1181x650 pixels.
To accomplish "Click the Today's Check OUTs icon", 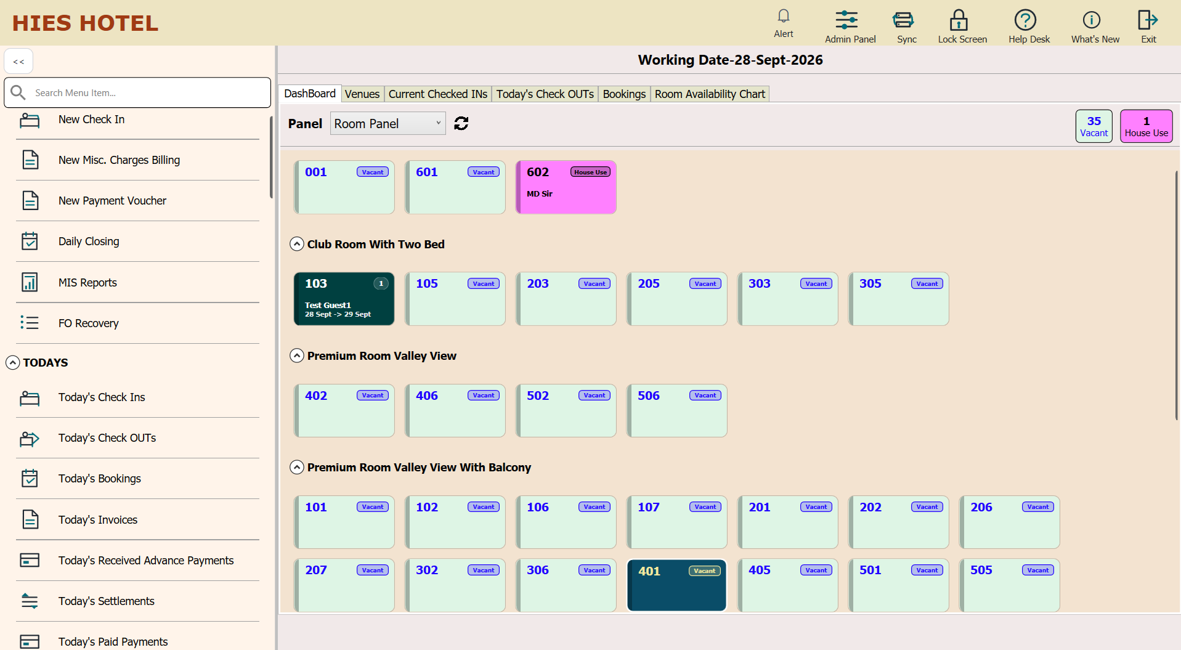I will [30, 438].
